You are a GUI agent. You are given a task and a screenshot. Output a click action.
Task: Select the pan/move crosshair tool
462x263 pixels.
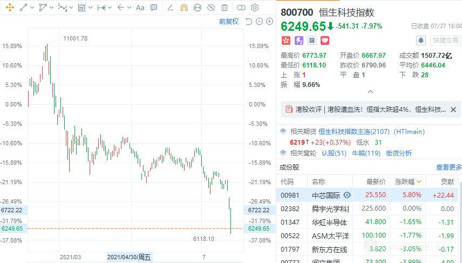click(9, 8)
